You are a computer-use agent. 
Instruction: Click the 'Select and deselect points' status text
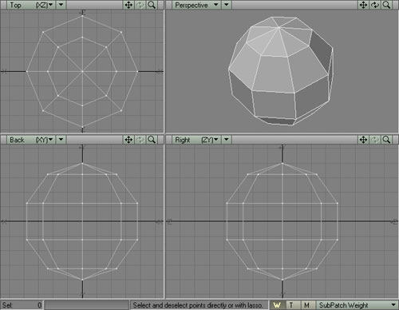tap(198, 305)
